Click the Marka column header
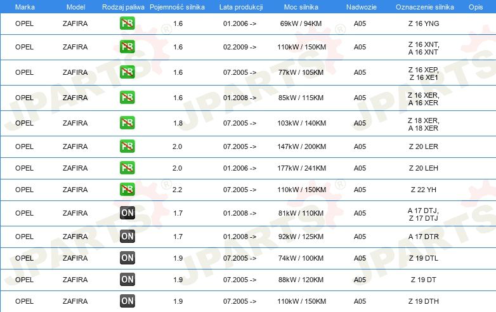 25,7
